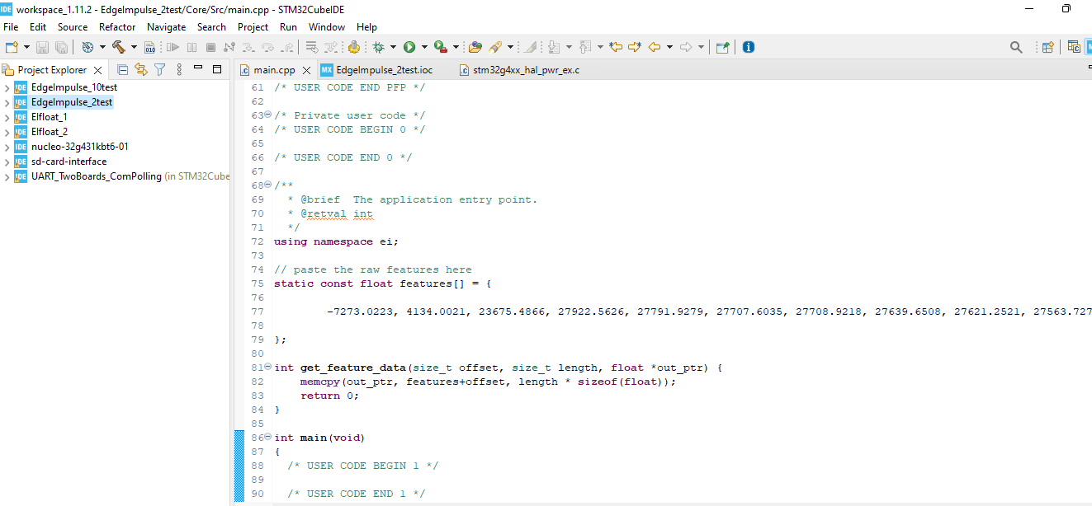Click the Resume debug icon

(x=173, y=47)
